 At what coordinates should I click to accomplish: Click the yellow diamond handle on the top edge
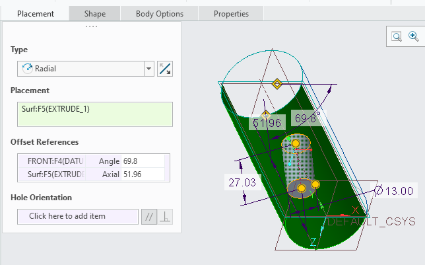click(277, 84)
